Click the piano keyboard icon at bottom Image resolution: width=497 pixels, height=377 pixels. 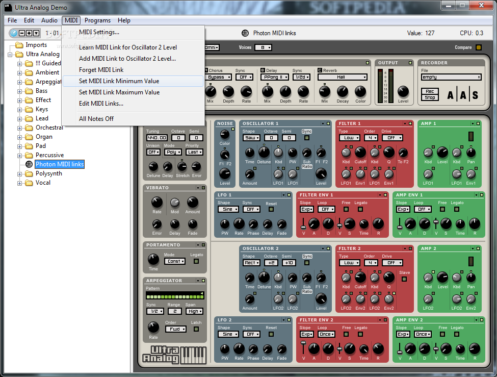(193, 355)
